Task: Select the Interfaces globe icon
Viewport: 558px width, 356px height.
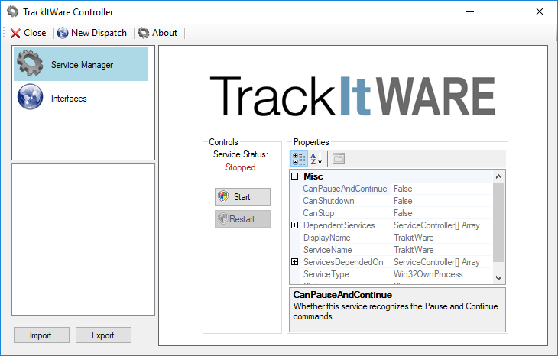Action: pyautogui.click(x=31, y=97)
